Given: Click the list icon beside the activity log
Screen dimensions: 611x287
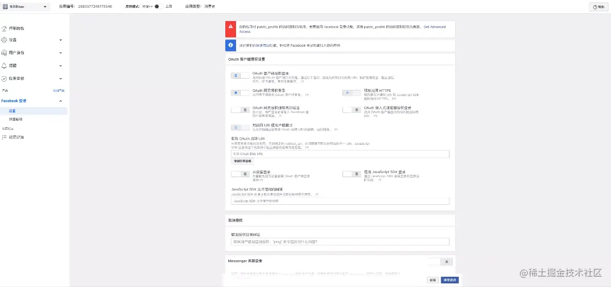Looking at the screenshot, I should pyautogui.click(x=4, y=137).
